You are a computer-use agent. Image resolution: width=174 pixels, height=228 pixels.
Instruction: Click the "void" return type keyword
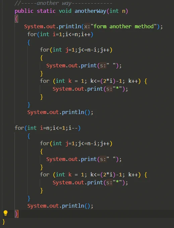point(65,11)
